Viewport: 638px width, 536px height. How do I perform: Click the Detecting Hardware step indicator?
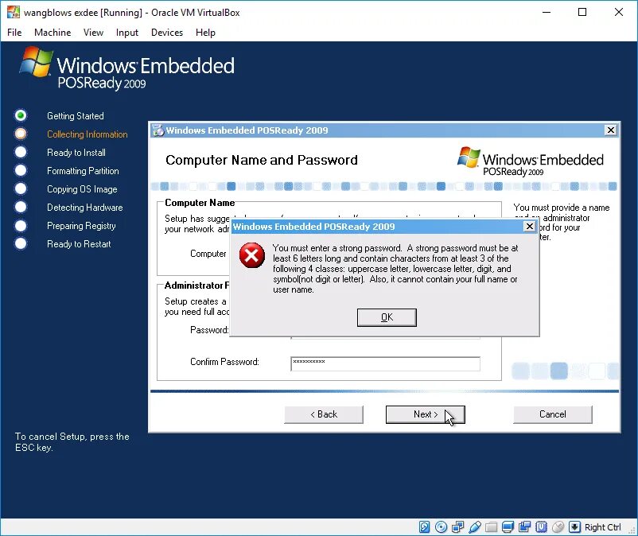click(x=21, y=207)
